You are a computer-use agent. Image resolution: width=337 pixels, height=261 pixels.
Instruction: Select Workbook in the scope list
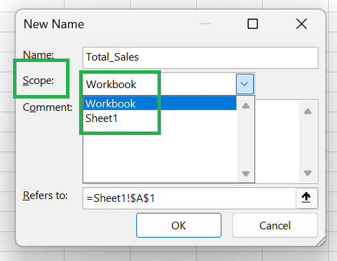[160, 103]
